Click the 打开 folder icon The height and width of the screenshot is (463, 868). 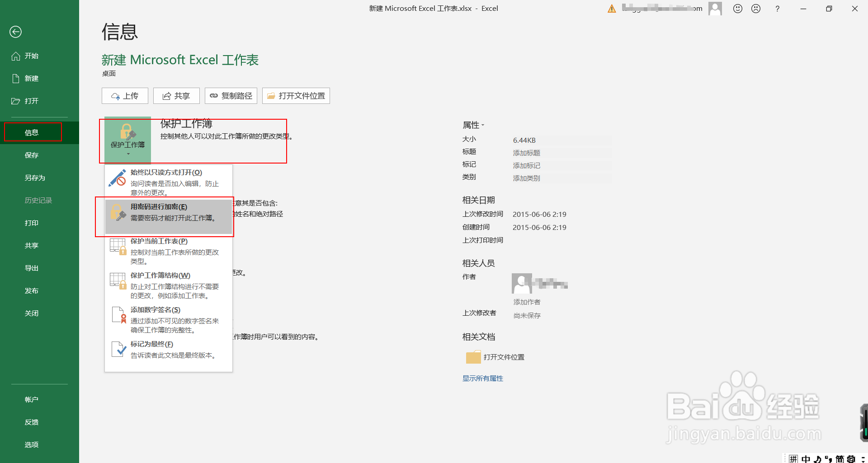point(15,101)
